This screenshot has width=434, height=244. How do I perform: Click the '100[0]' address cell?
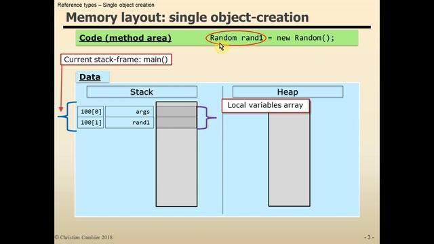tap(91, 112)
